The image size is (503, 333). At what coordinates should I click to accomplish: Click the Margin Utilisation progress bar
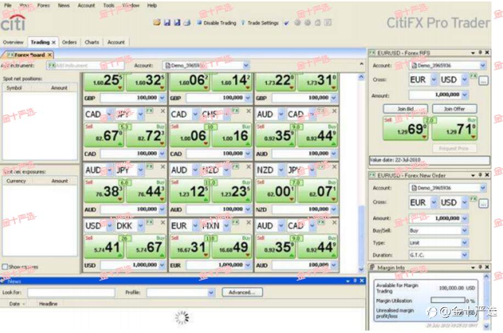[x=448, y=300]
